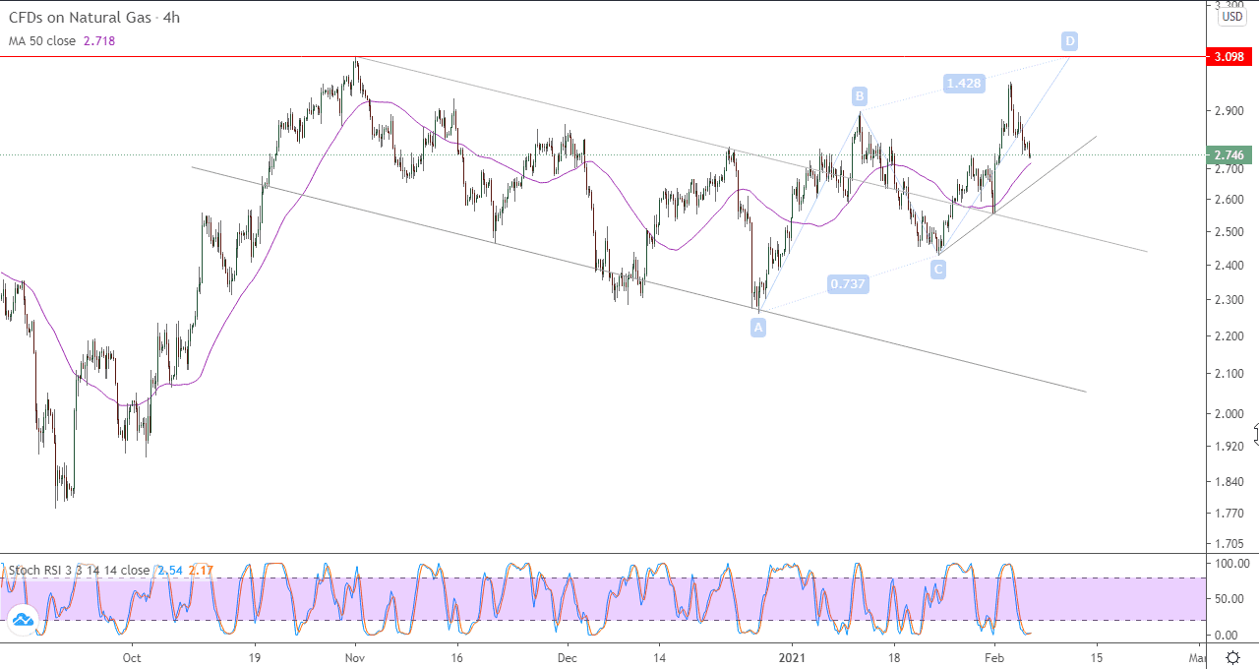Image resolution: width=1259 pixels, height=669 pixels.
Task: Click the Stoch RSI value 2.17
Action: click(200, 570)
